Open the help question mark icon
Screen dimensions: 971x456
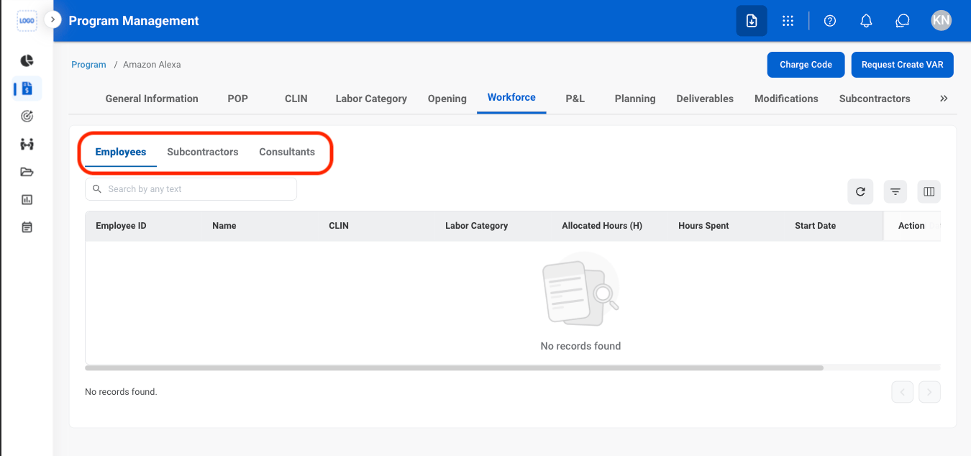tap(830, 21)
